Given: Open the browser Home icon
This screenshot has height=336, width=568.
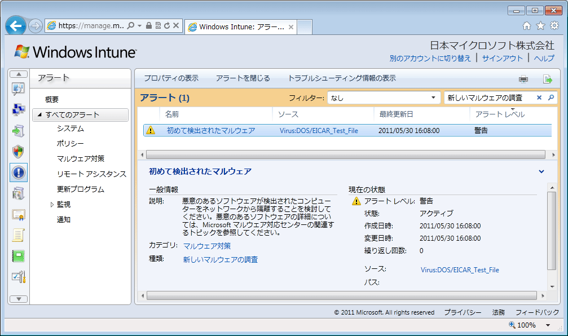Looking at the screenshot, I should 527,26.
